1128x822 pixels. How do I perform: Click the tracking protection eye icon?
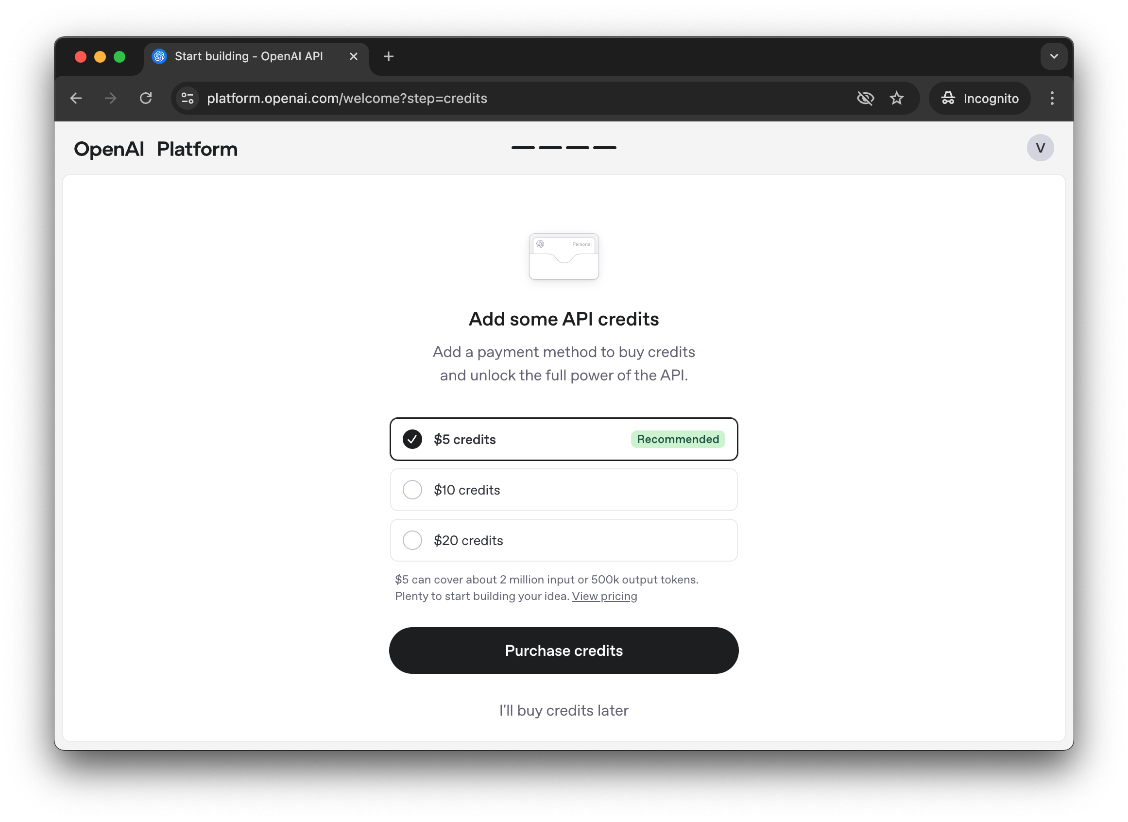tap(865, 98)
